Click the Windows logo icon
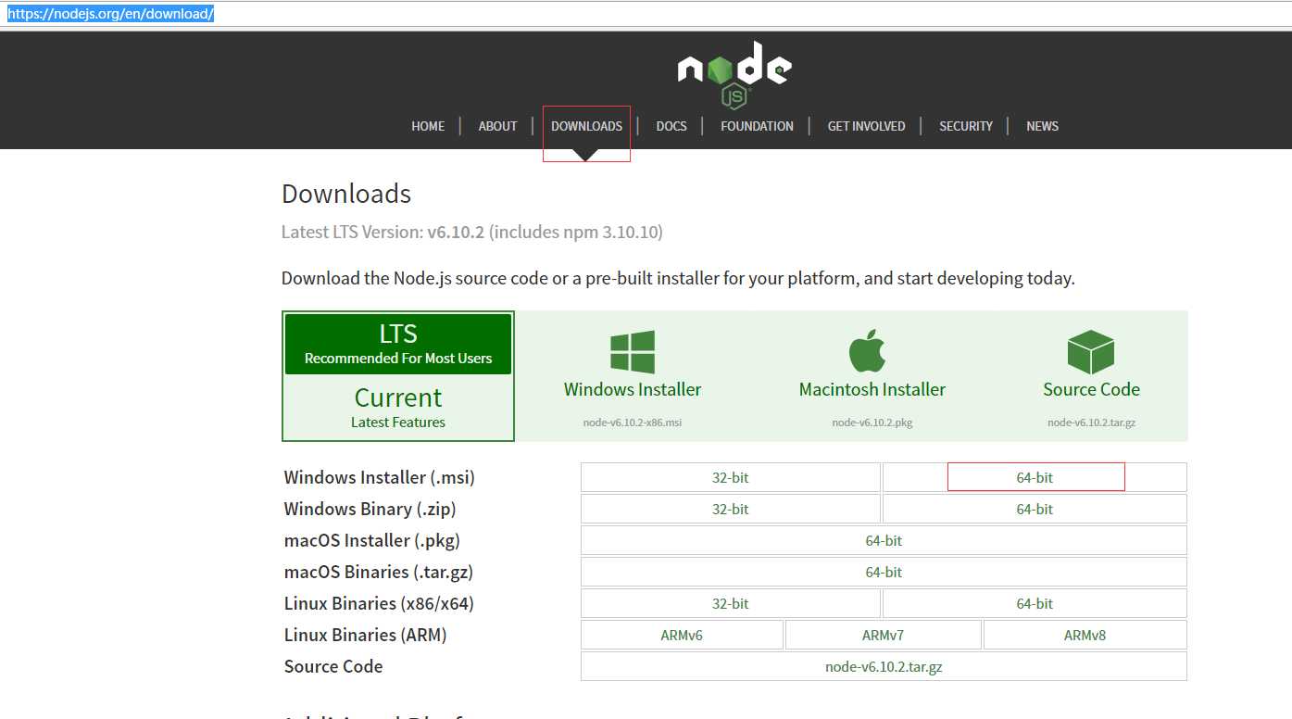 tap(633, 352)
